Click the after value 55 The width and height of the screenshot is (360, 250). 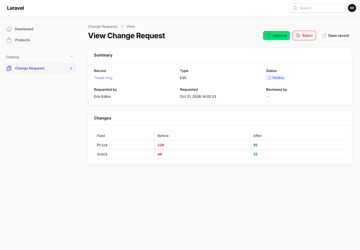tap(255, 154)
